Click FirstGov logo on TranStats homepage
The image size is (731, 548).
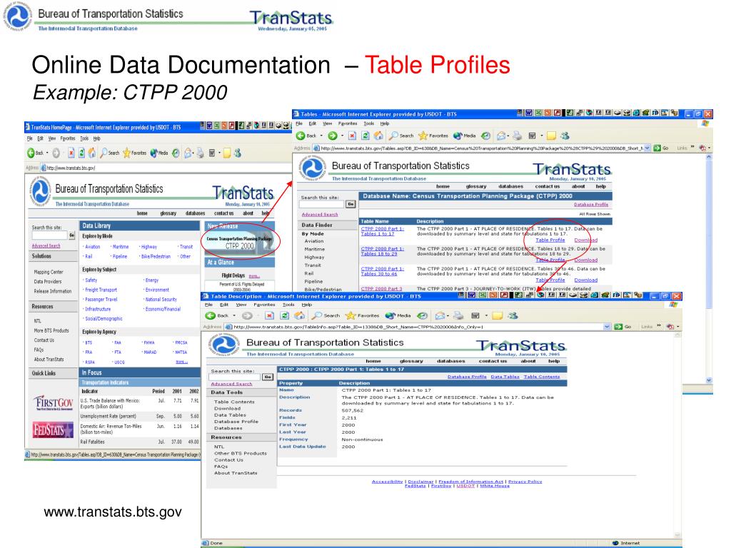tap(53, 402)
